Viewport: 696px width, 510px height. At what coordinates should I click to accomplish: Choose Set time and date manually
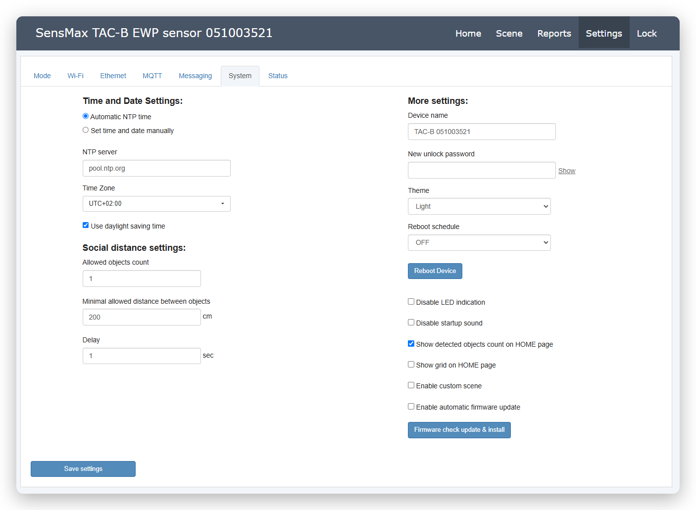pos(86,130)
